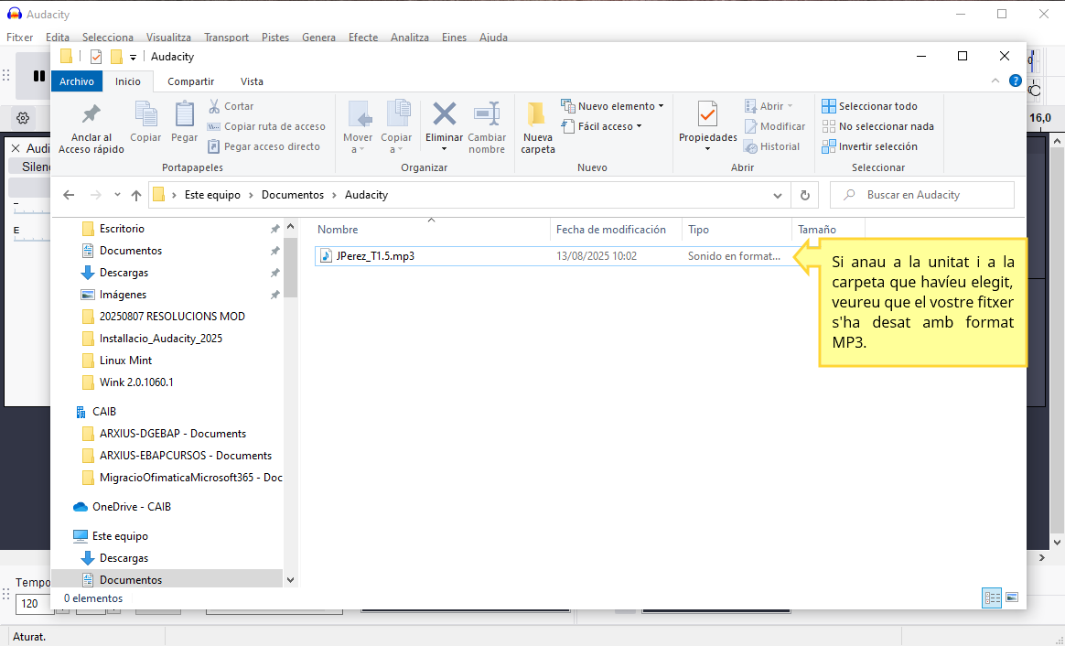Viewport: 1065px width, 646px height.
Task: Open the arrow below Propiedades
Action: click(708, 149)
